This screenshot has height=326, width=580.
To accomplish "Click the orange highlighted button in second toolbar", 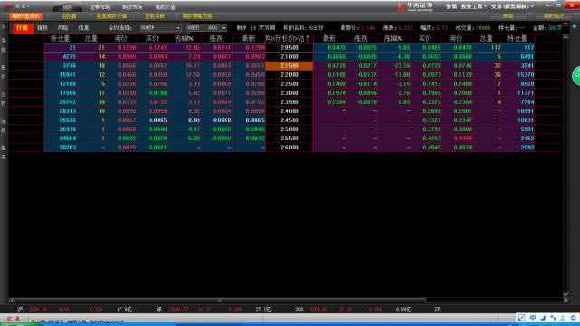I will [x=26, y=16].
